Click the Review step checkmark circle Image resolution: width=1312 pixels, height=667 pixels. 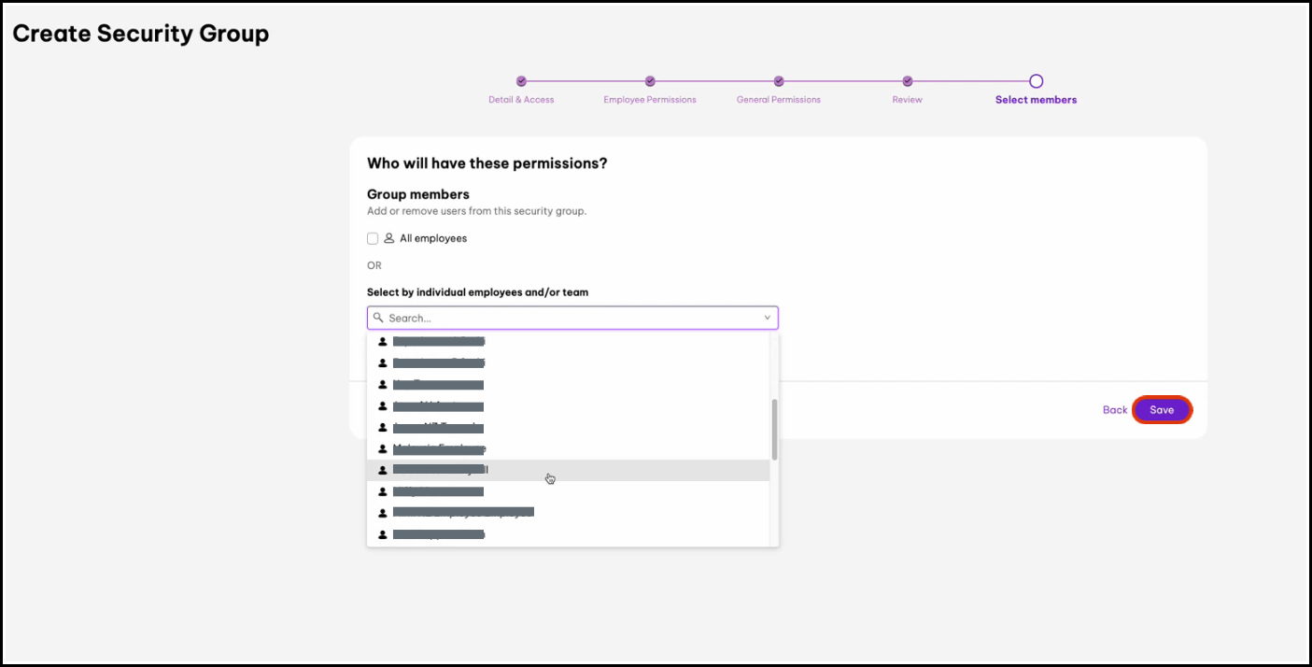tap(907, 81)
